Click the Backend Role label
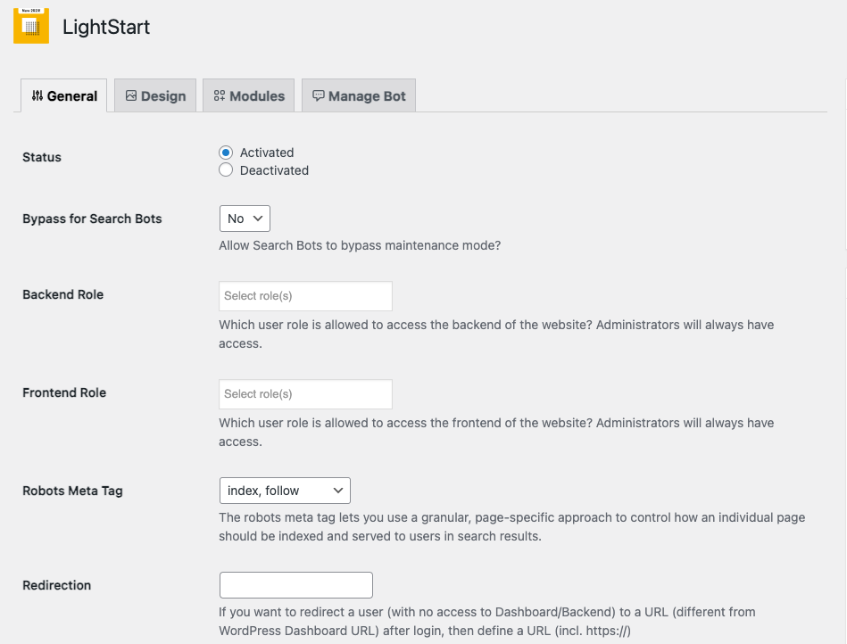This screenshot has width=847, height=644. click(62, 294)
